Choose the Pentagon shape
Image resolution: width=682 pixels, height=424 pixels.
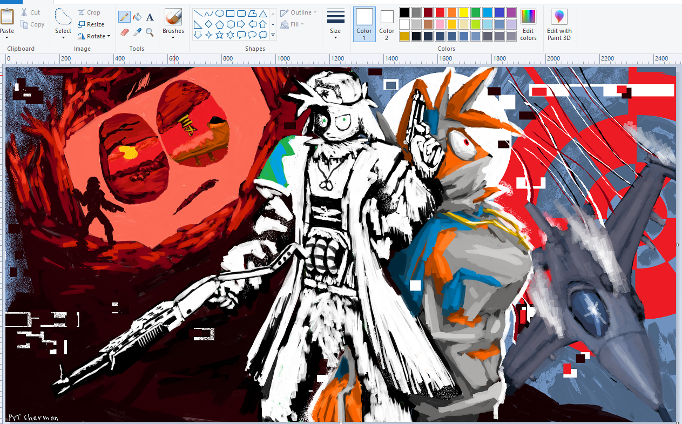(x=220, y=24)
